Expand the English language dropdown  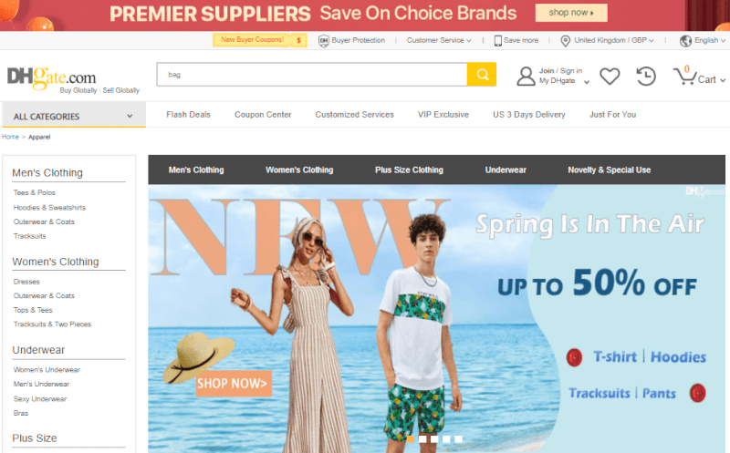[703, 40]
